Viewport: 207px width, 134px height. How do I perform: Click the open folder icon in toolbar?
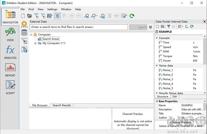coord(29,16)
